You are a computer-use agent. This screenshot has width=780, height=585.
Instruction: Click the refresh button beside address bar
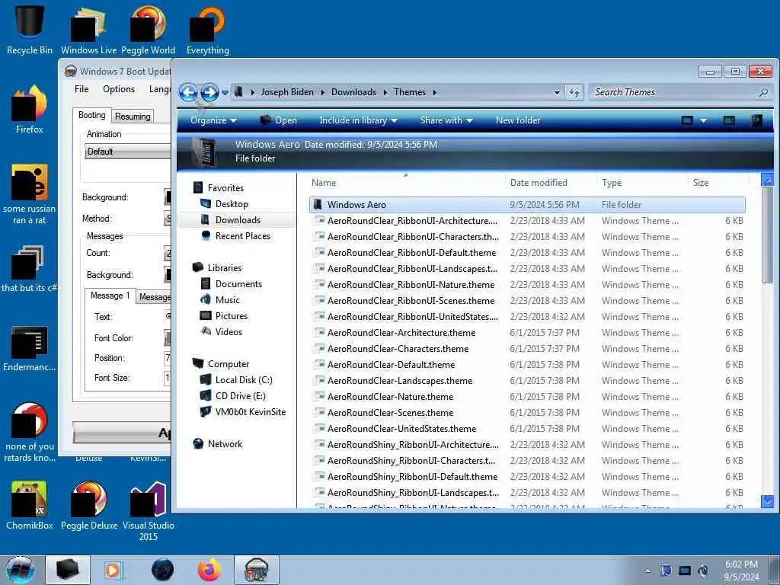click(574, 92)
